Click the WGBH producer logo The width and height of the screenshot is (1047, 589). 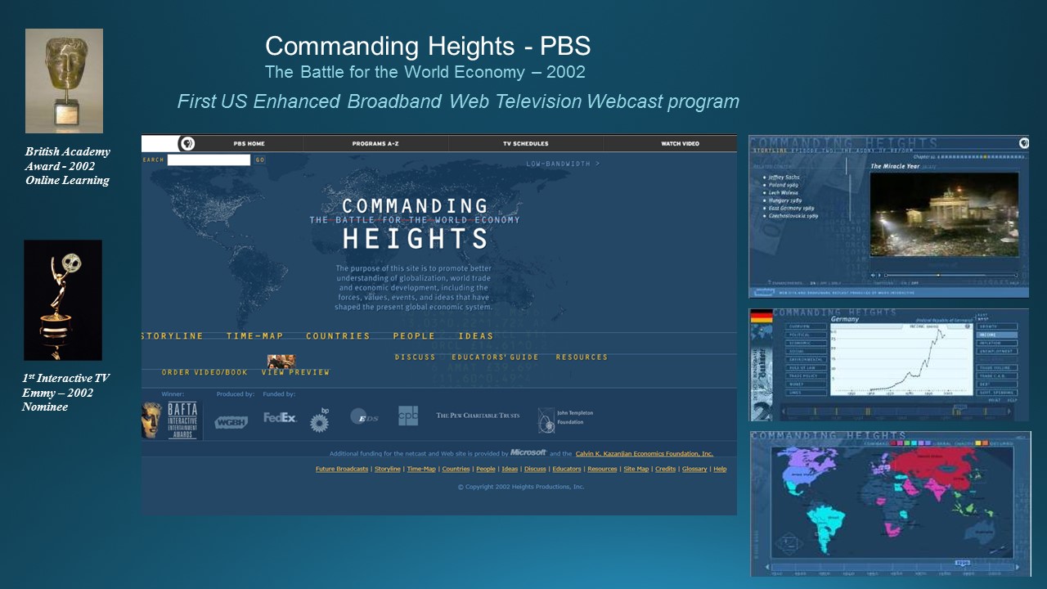231,422
